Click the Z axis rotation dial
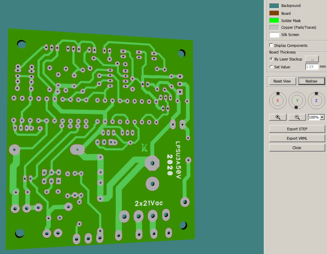The image size is (327, 254). point(316,101)
